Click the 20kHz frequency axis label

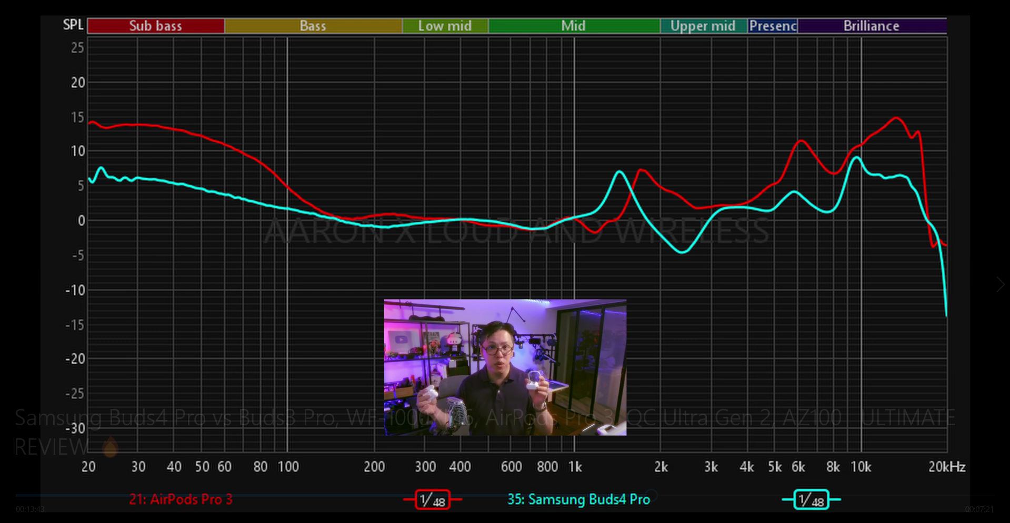click(947, 467)
